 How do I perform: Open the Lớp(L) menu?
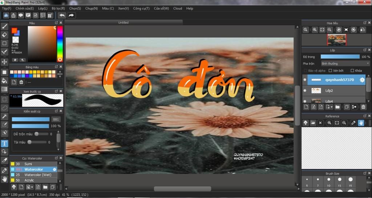(43, 8)
